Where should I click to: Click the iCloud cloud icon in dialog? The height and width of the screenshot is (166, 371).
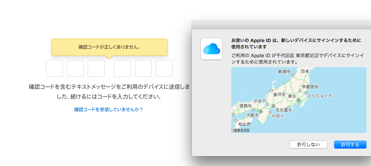pos(212,49)
